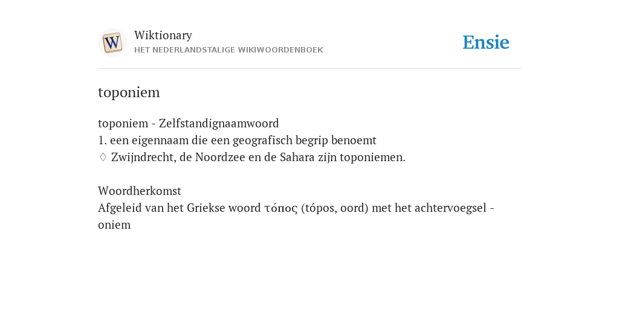Click the Wiktionary source title
Image resolution: width=619 pixels, height=309 pixels.
pyautogui.click(x=163, y=35)
